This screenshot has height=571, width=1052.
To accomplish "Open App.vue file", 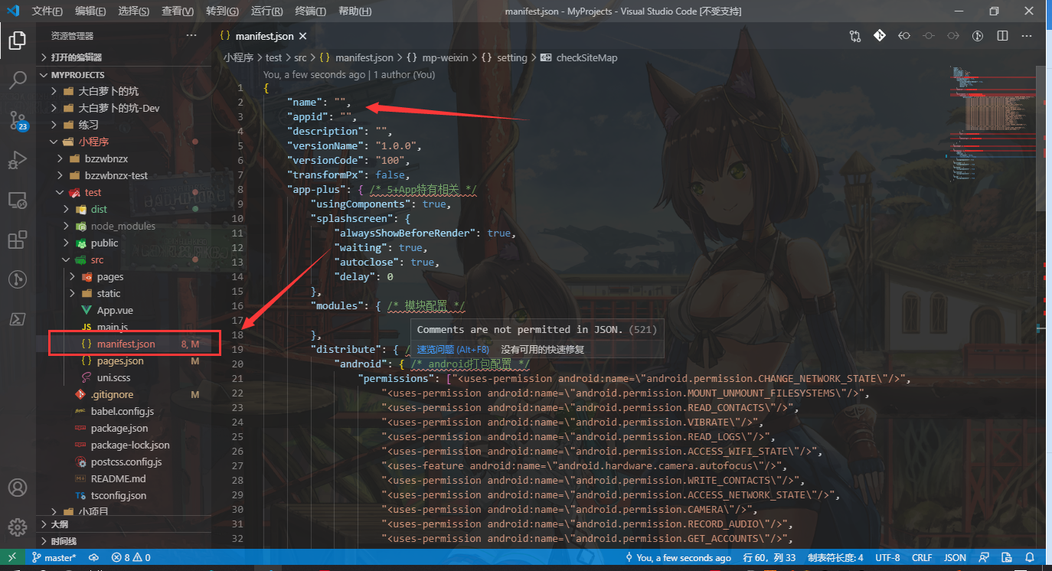I will (x=124, y=310).
